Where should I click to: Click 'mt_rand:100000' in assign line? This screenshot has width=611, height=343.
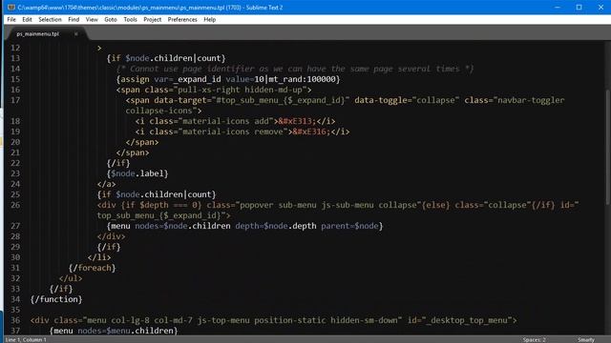[302, 79]
